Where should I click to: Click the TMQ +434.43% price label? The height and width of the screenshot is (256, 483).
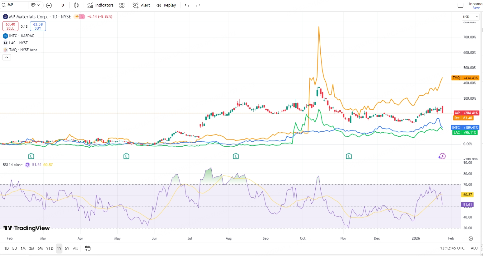coord(465,78)
